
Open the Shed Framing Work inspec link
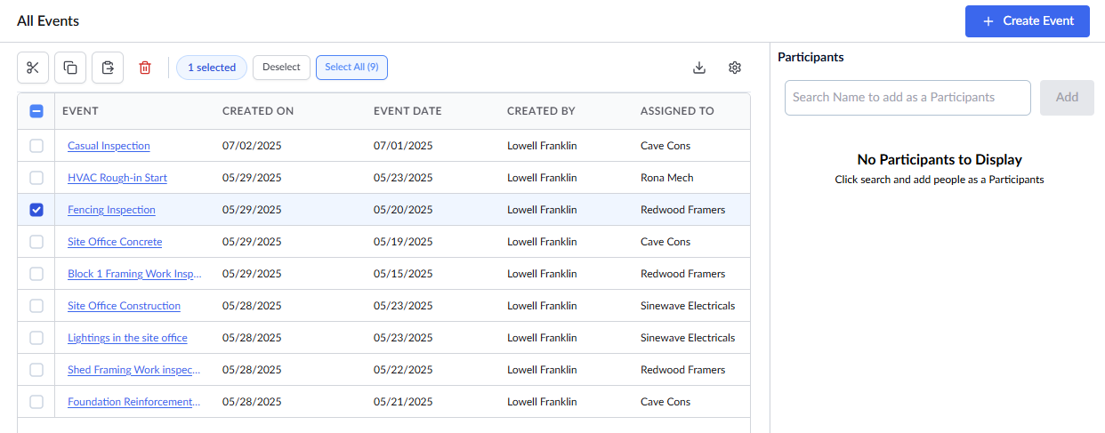pos(134,370)
